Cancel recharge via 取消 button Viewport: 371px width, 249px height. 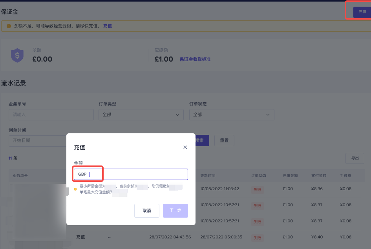147,211
